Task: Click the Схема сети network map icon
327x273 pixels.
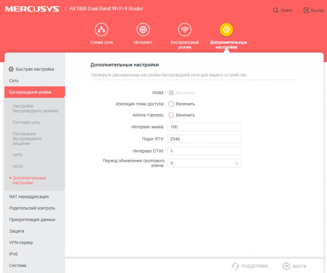Action: (101, 30)
